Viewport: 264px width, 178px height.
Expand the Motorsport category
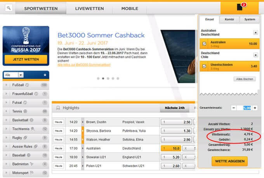pos(6,173)
